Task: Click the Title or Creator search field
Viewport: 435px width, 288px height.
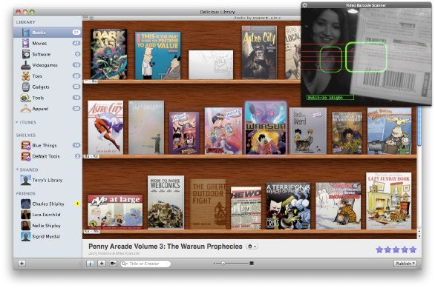Action: (145, 264)
